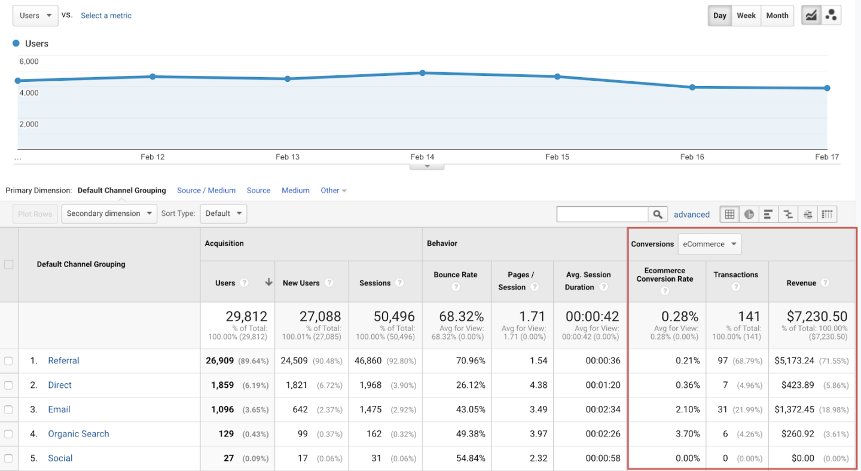Open the motion chart bubble view
Image resolution: width=861 pixels, height=471 pixels.
click(x=831, y=15)
